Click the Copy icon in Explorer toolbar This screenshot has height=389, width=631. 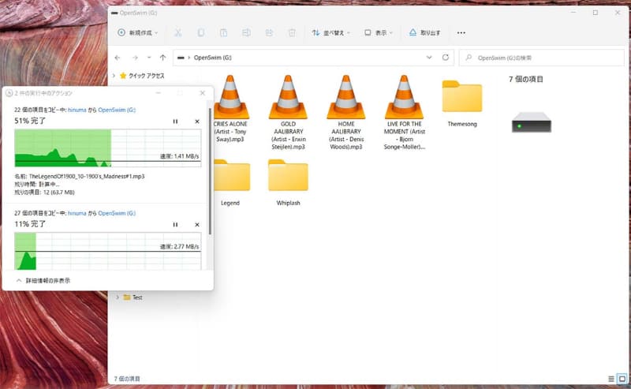(200, 33)
